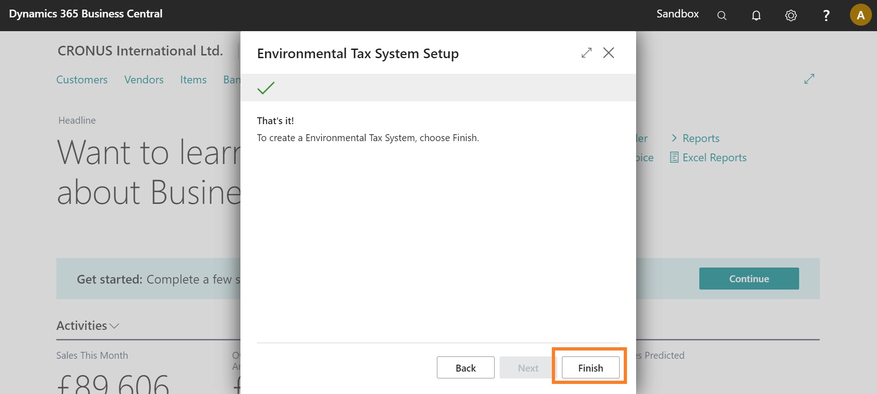Click the Dynamics 365 Business Central title

click(86, 14)
